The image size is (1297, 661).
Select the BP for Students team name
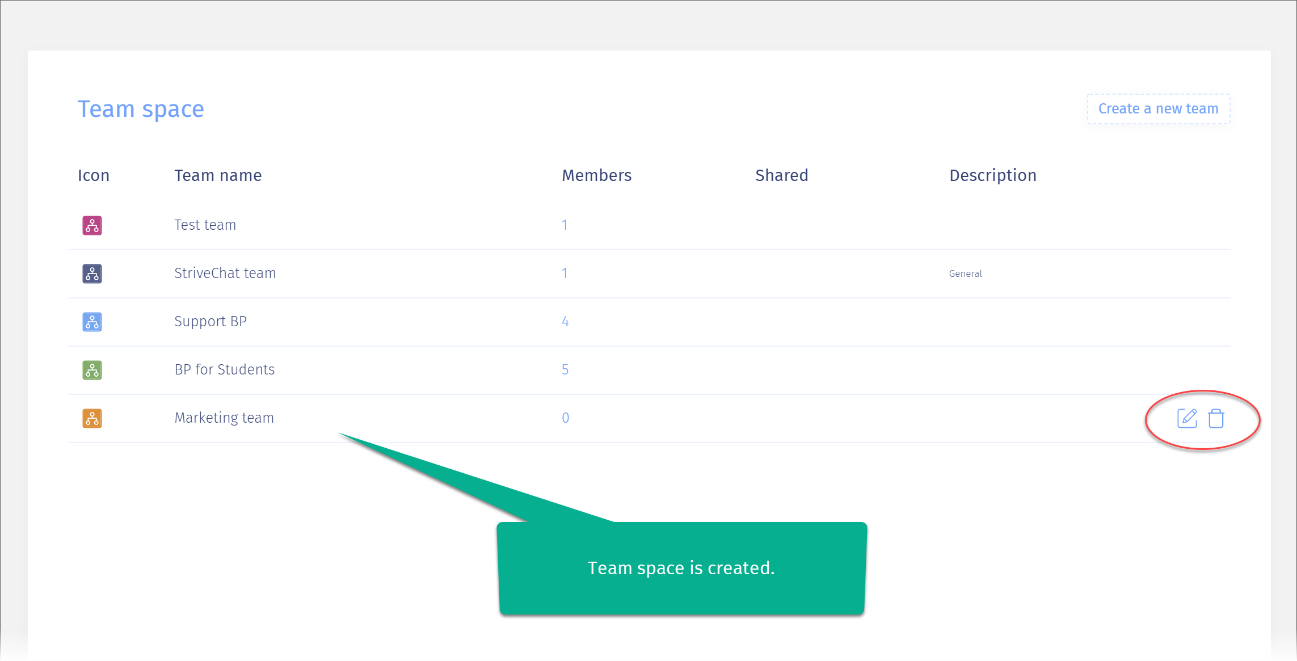coord(224,369)
